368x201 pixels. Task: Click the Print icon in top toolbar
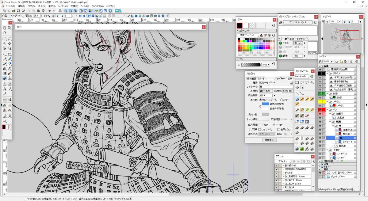[60, 11]
